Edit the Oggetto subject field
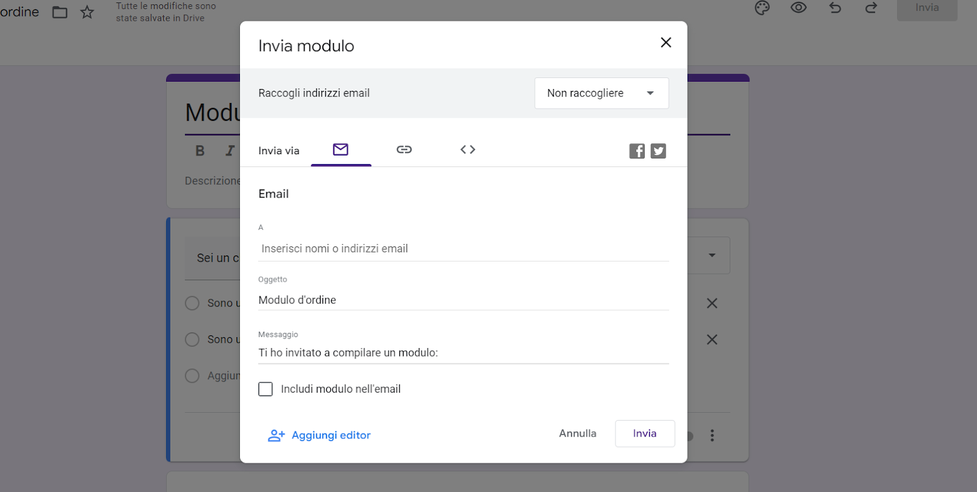The height and width of the screenshot is (492, 977). [463, 300]
